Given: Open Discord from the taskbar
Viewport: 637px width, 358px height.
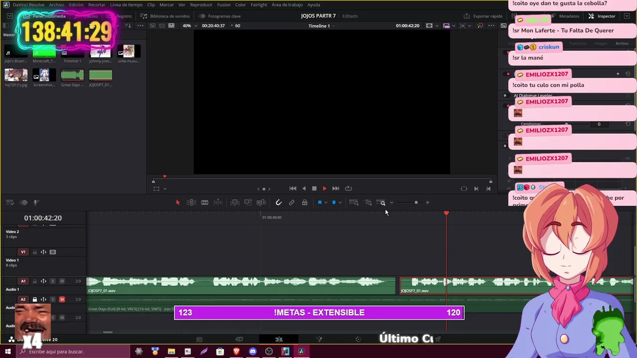Looking at the screenshot, I should (x=253, y=352).
